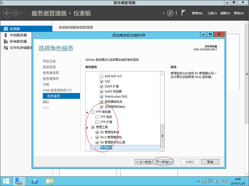The width and height of the screenshot is (249, 186).
Task: Click the wizard title bar icon
Action: (36, 35)
